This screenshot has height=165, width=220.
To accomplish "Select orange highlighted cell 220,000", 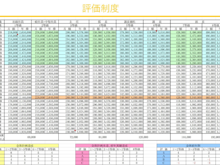I will (38, 98).
